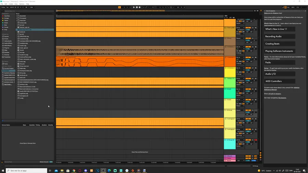Open the Windows Start menu

[3, 171]
